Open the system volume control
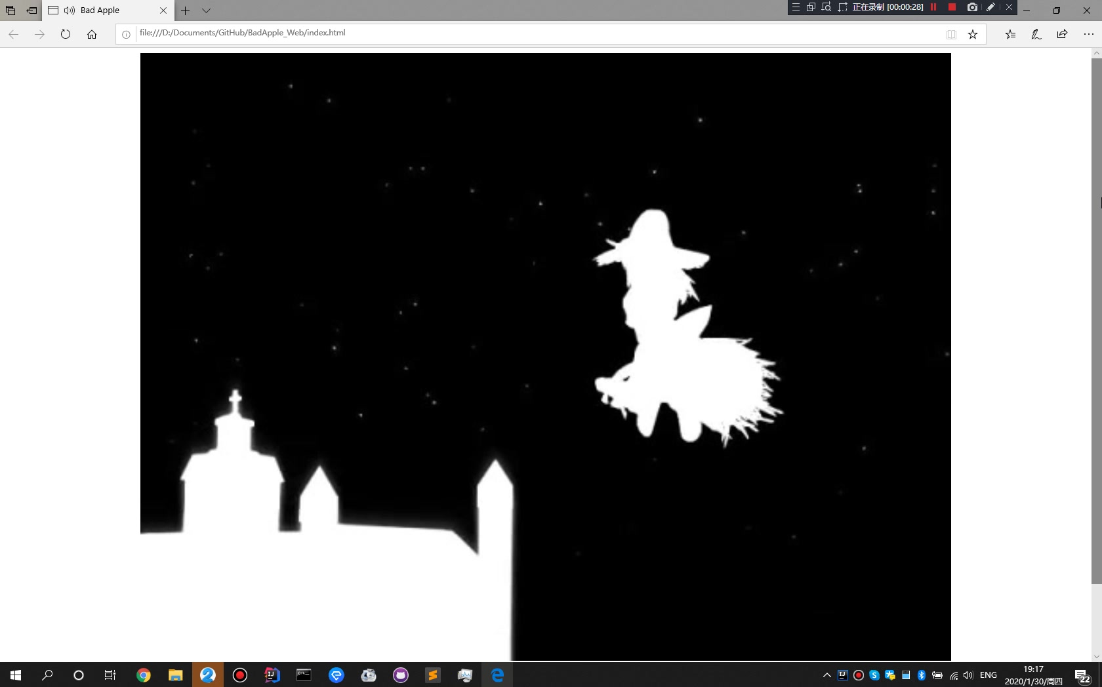 click(x=969, y=675)
